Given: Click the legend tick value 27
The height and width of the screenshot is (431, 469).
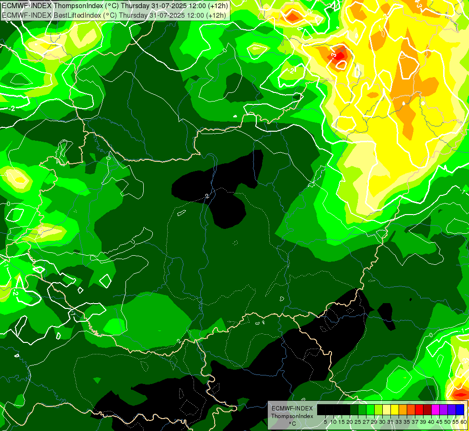Looking at the screenshot, I should click(x=366, y=422).
